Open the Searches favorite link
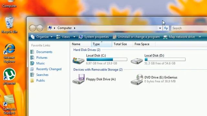 [42, 75]
